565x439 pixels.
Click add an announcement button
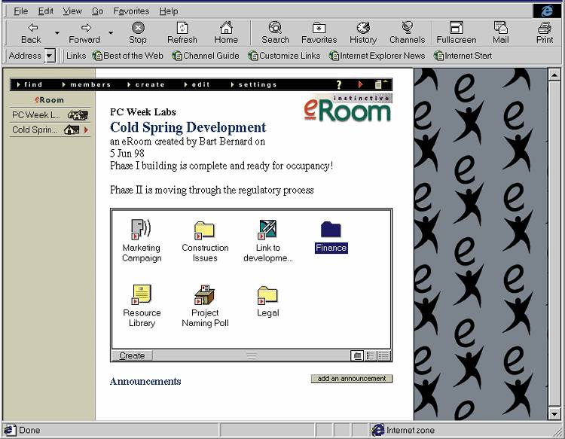coord(352,379)
